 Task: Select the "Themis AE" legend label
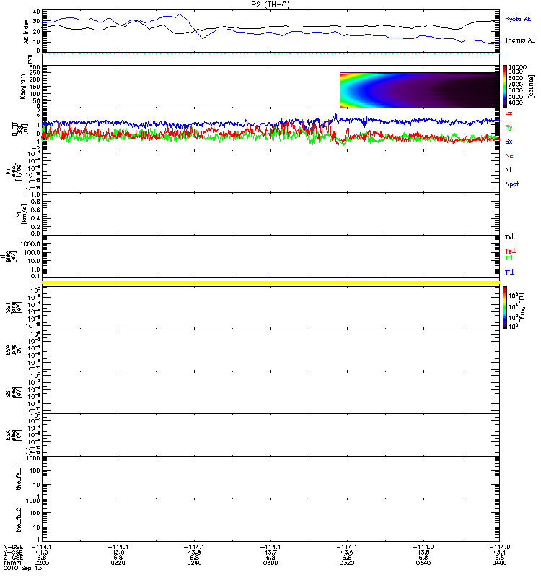[x=519, y=40]
